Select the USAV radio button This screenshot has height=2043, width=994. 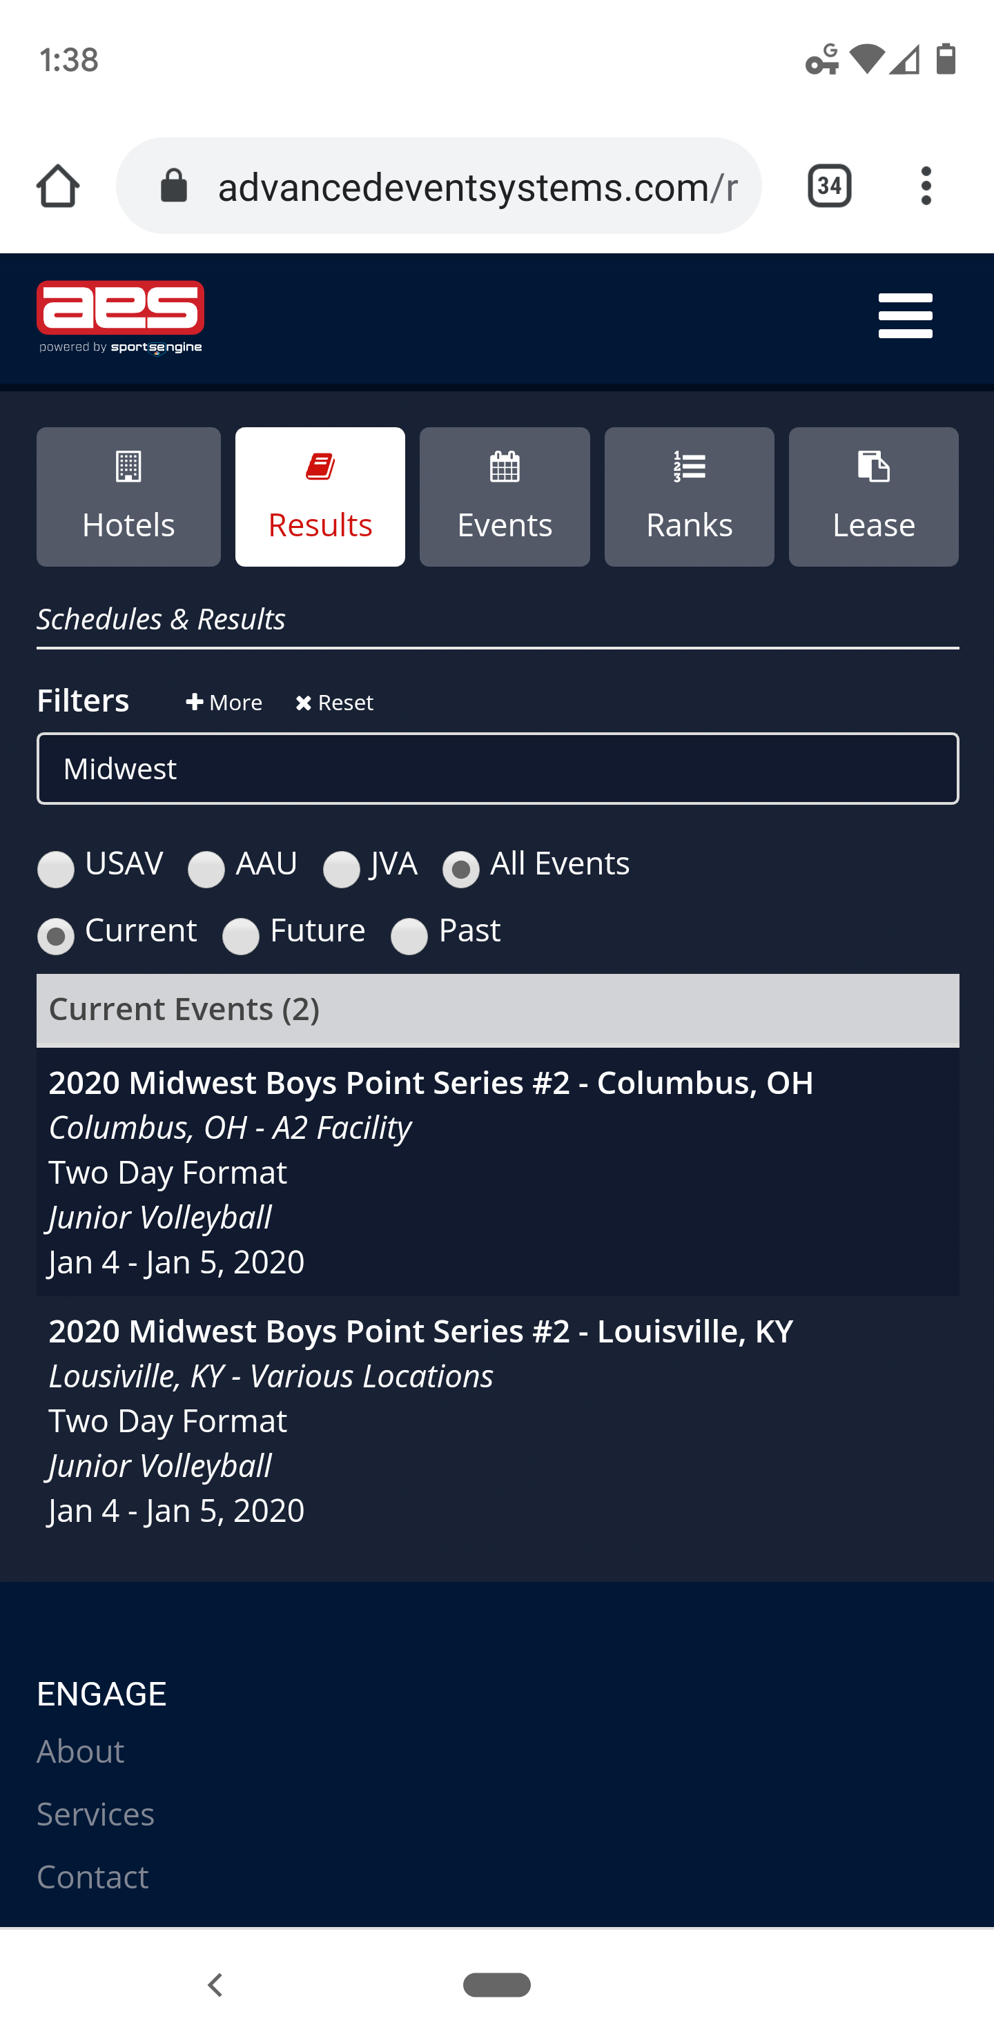tap(55, 869)
